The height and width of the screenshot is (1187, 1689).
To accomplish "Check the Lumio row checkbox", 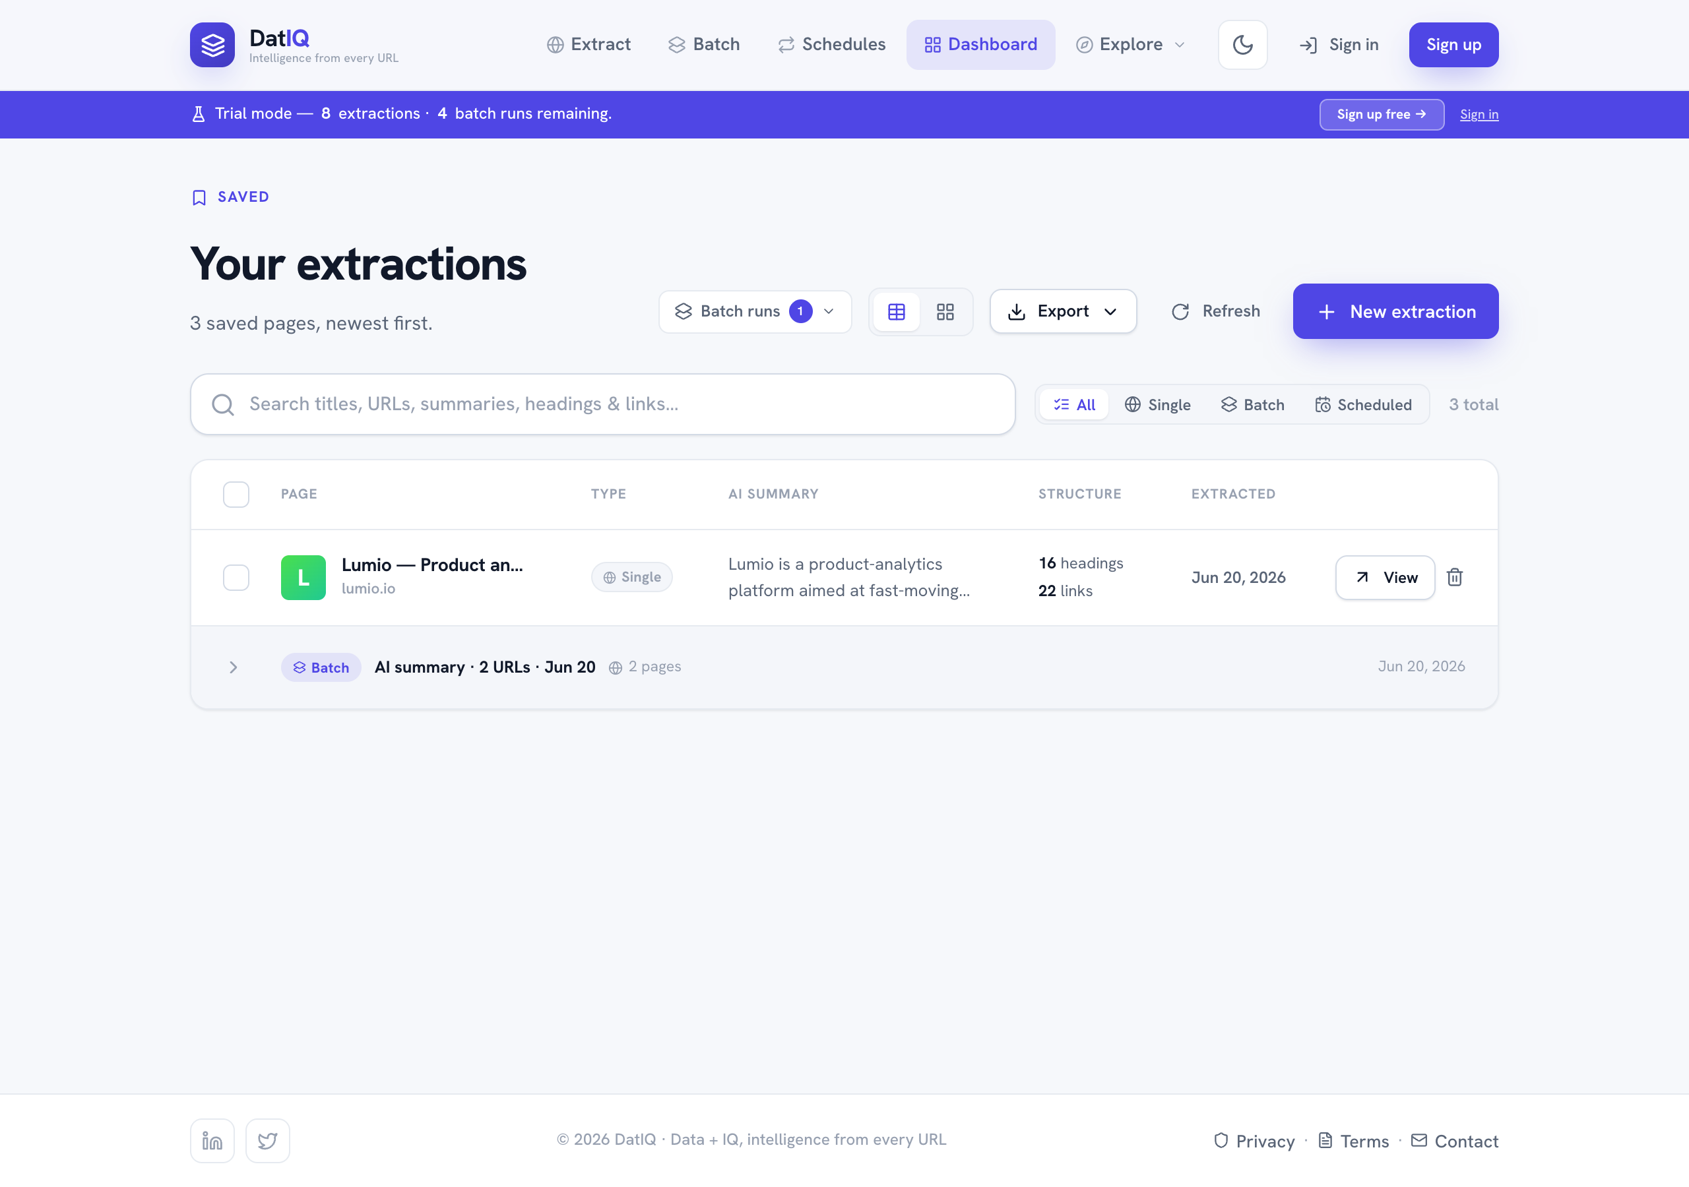I will pos(236,577).
